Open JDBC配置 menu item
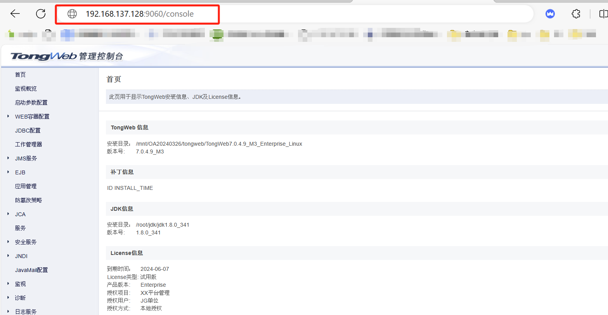The image size is (608, 315). tap(28, 131)
